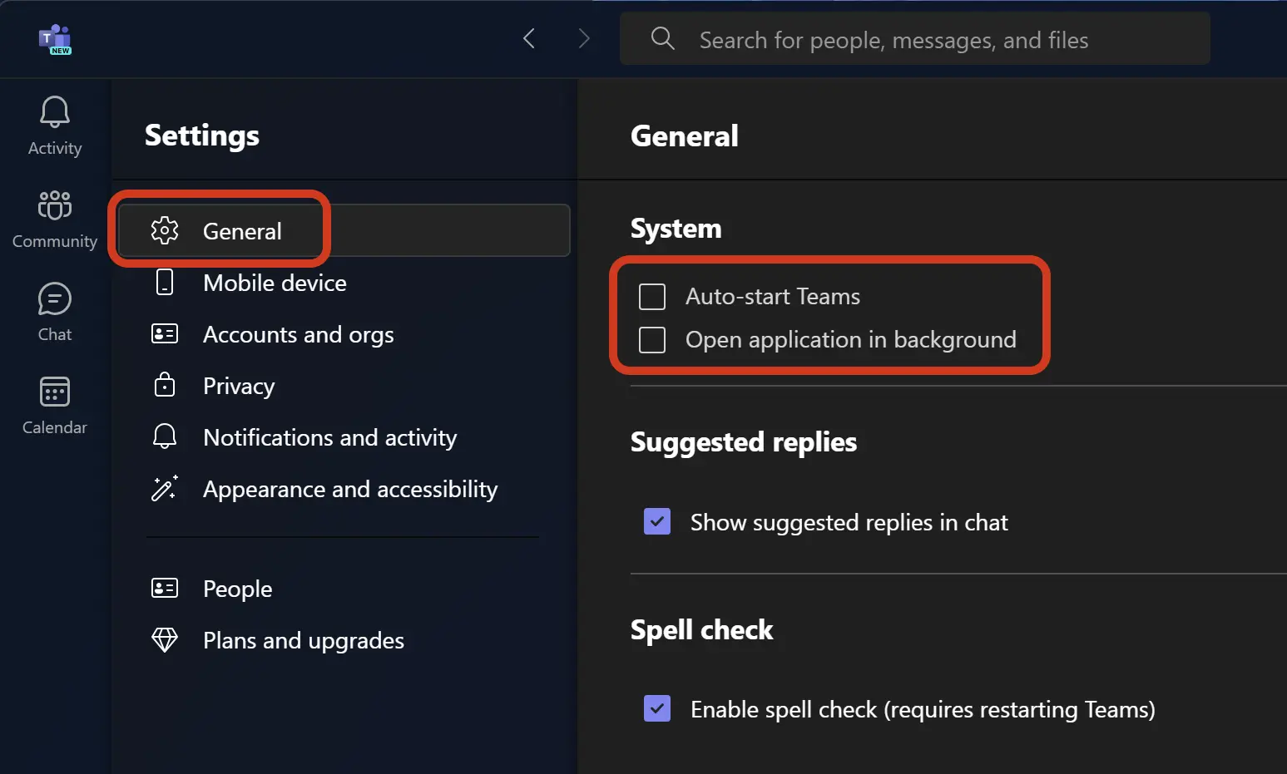1287x774 pixels.
Task: Focus the search for people and messages field
Action: [915, 38]
